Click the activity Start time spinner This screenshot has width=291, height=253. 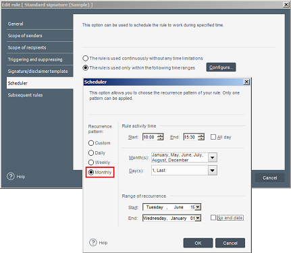click(x=160, y=137)
